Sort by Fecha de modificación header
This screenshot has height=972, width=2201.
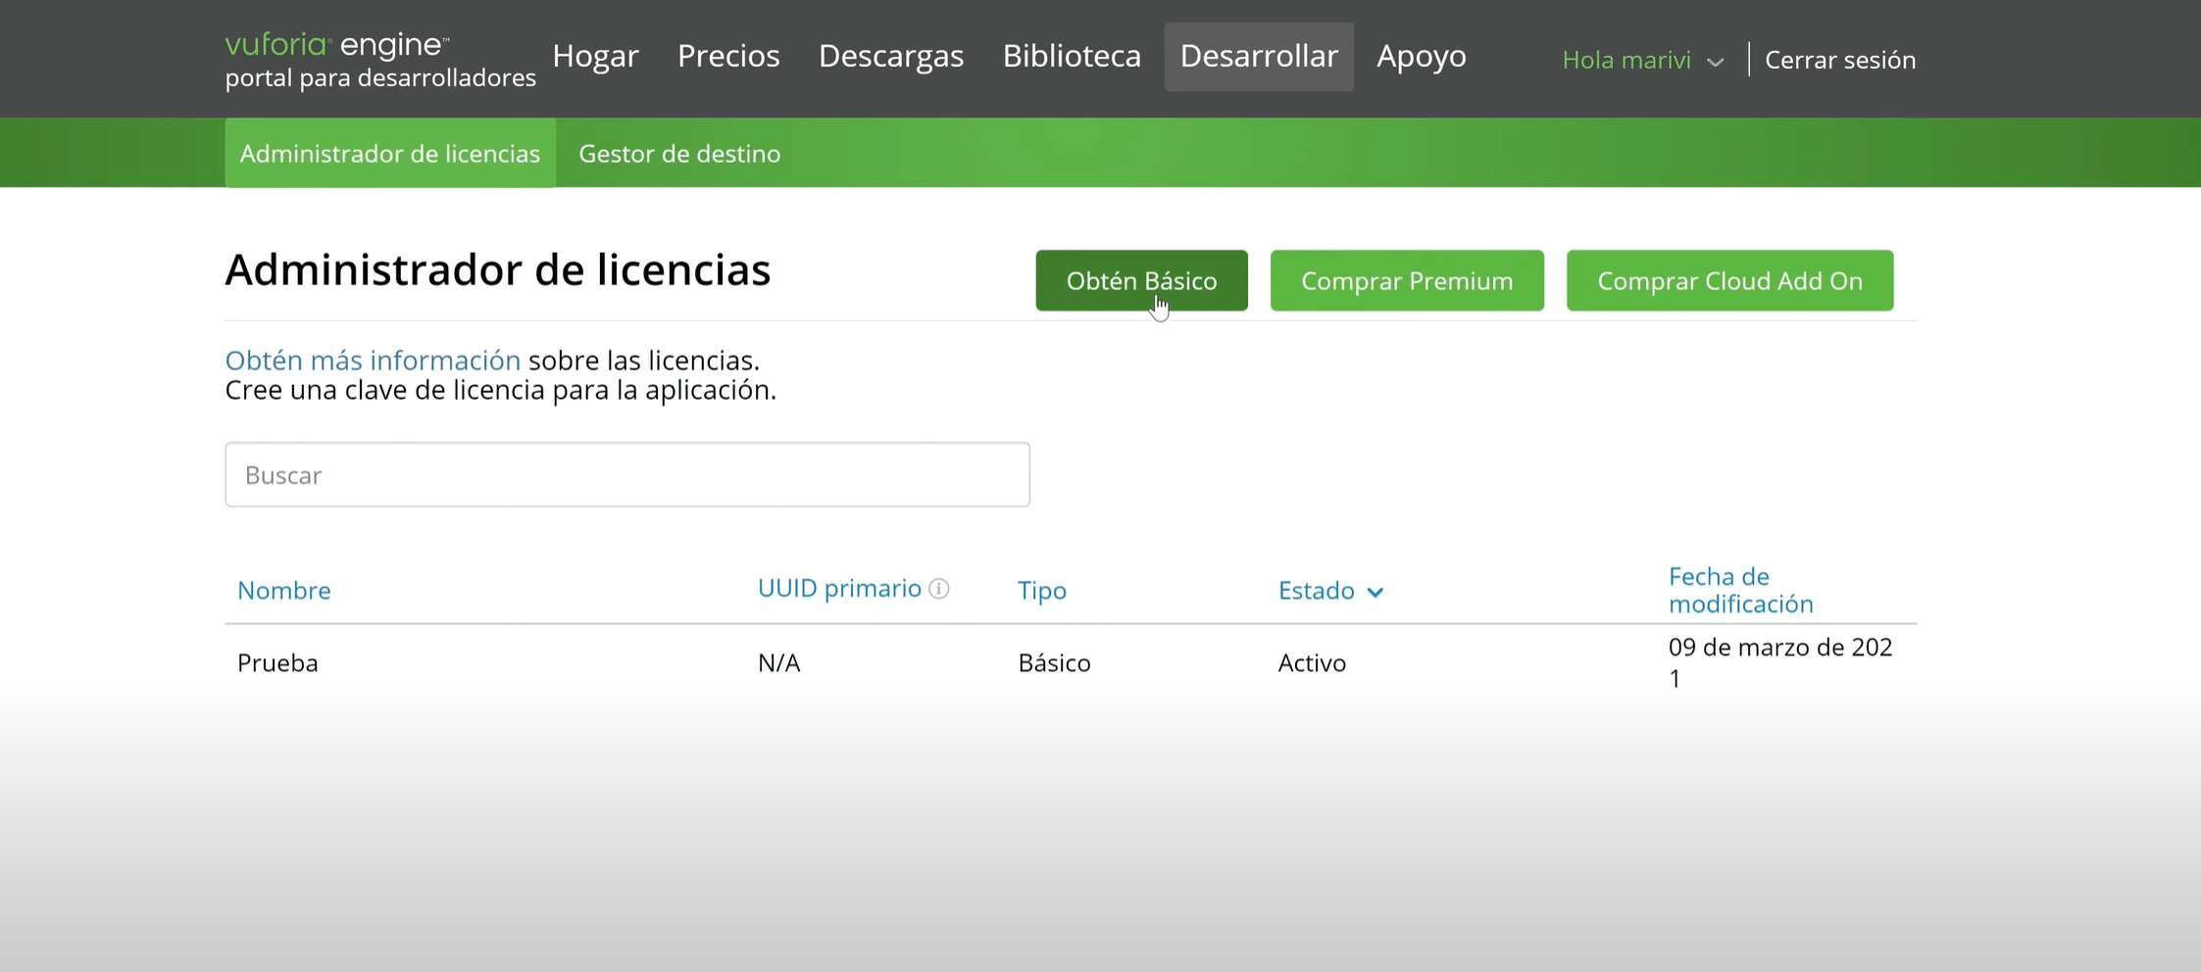tap(1741, 590)
